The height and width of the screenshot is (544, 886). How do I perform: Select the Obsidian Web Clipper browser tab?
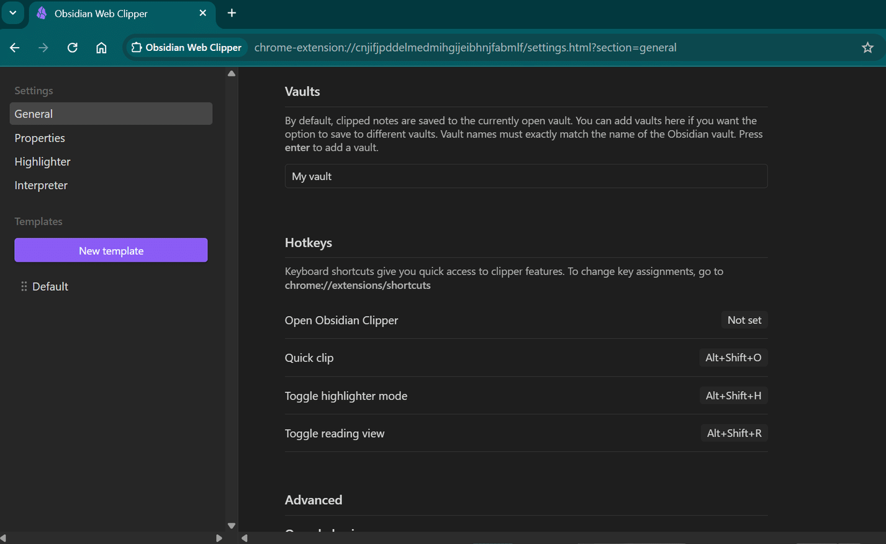[x=122, y=14]
